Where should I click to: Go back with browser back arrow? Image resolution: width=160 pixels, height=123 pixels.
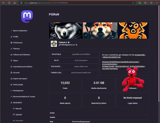(x=4, y=3)
